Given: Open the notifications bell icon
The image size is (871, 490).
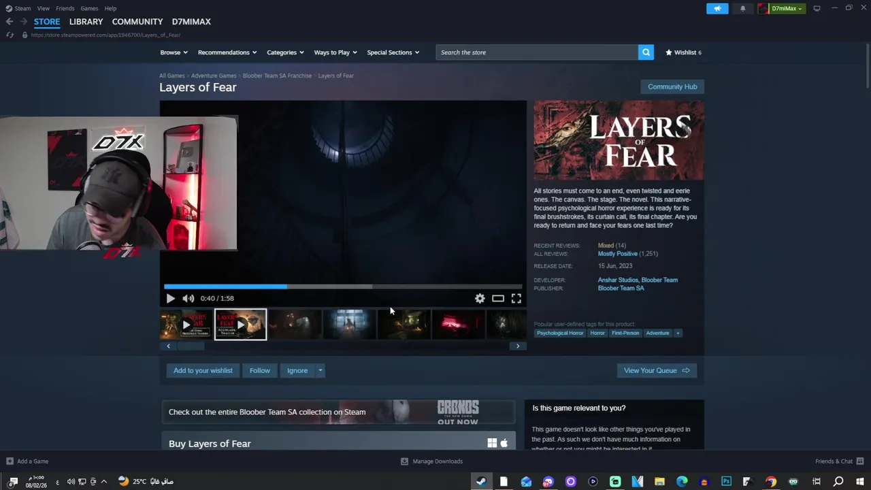Looking at the screenshot, I should tap(742, 8).
